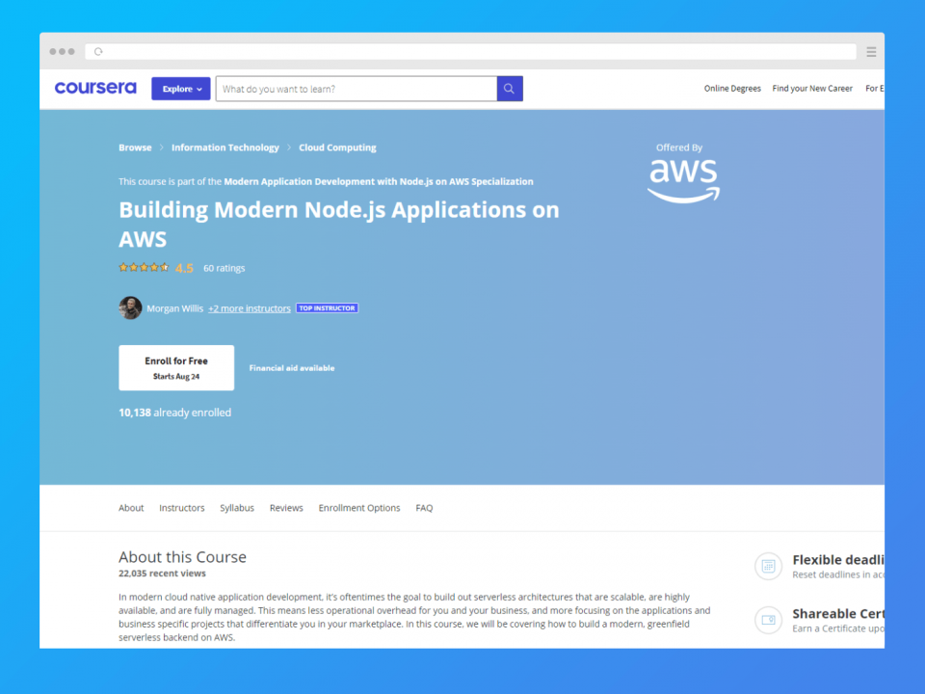Screen dimensions: 925x694
Task: Click the first browser window dot
Action: coord(53,52)
